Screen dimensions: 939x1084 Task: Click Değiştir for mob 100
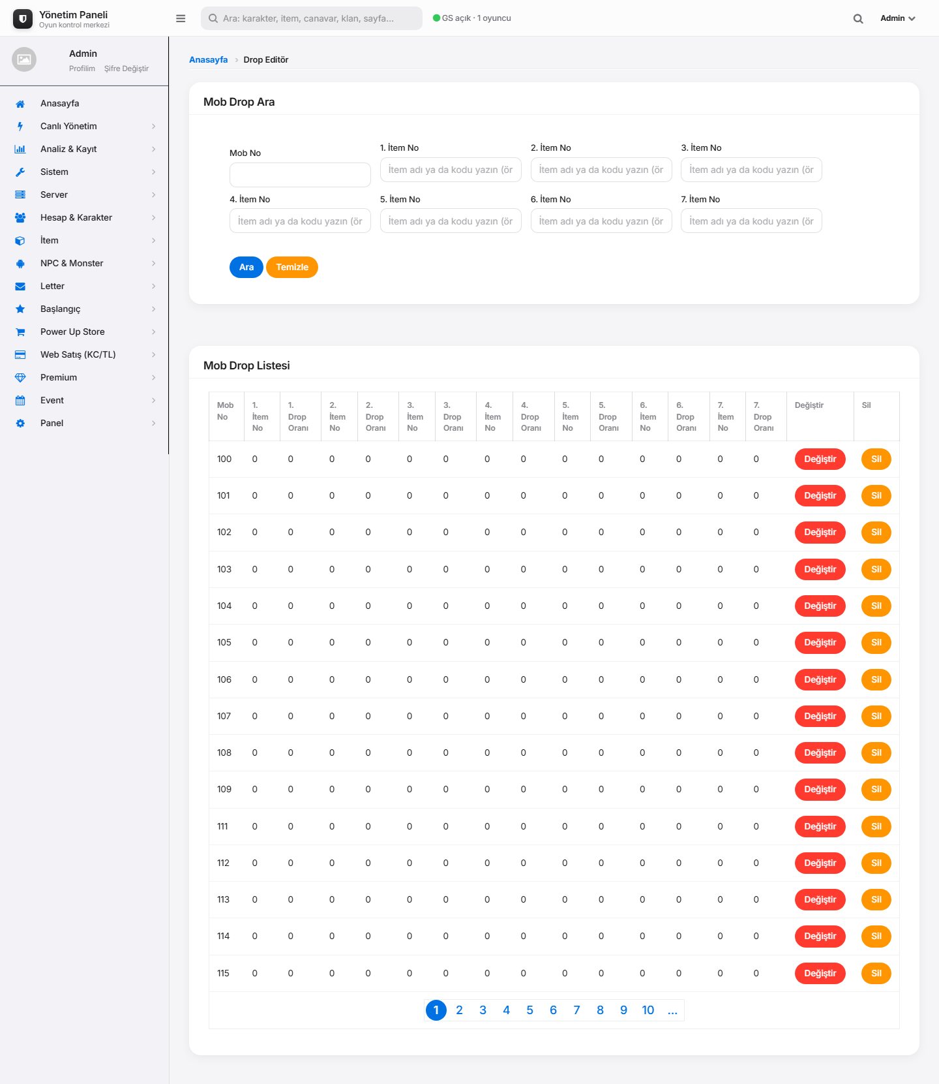(x=820, y=459)
